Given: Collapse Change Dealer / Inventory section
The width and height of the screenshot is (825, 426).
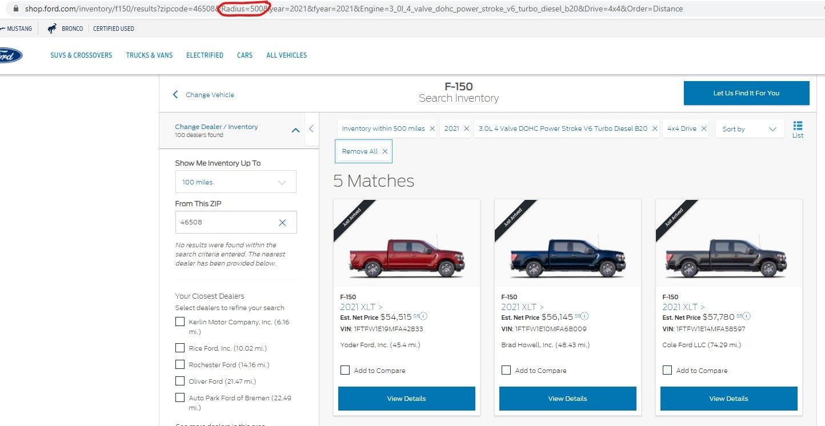Looking at the screenshot, I should point(295,130).
